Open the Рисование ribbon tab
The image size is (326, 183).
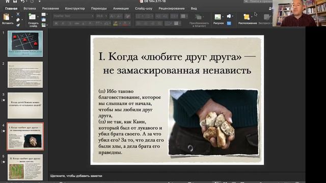[50, 9]
